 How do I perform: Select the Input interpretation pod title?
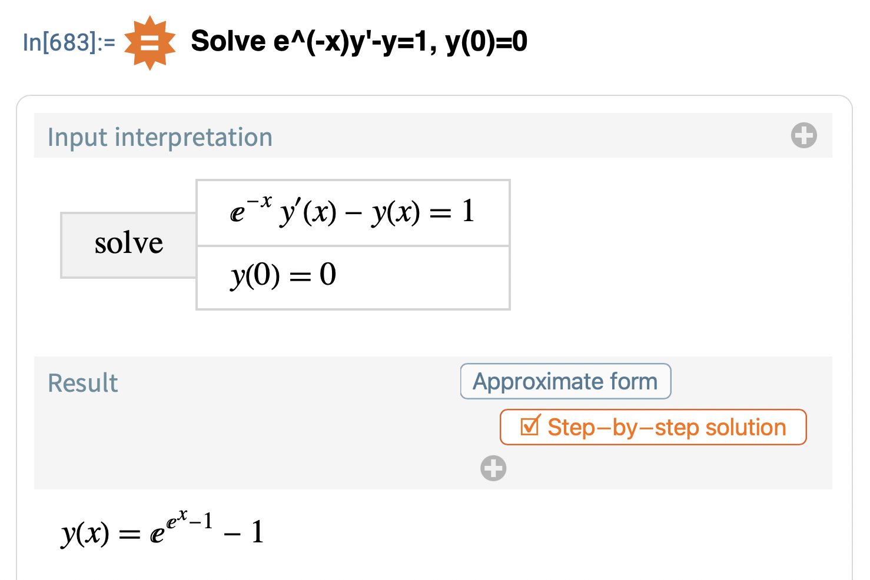pyautogui.click(x=160, y=137)
